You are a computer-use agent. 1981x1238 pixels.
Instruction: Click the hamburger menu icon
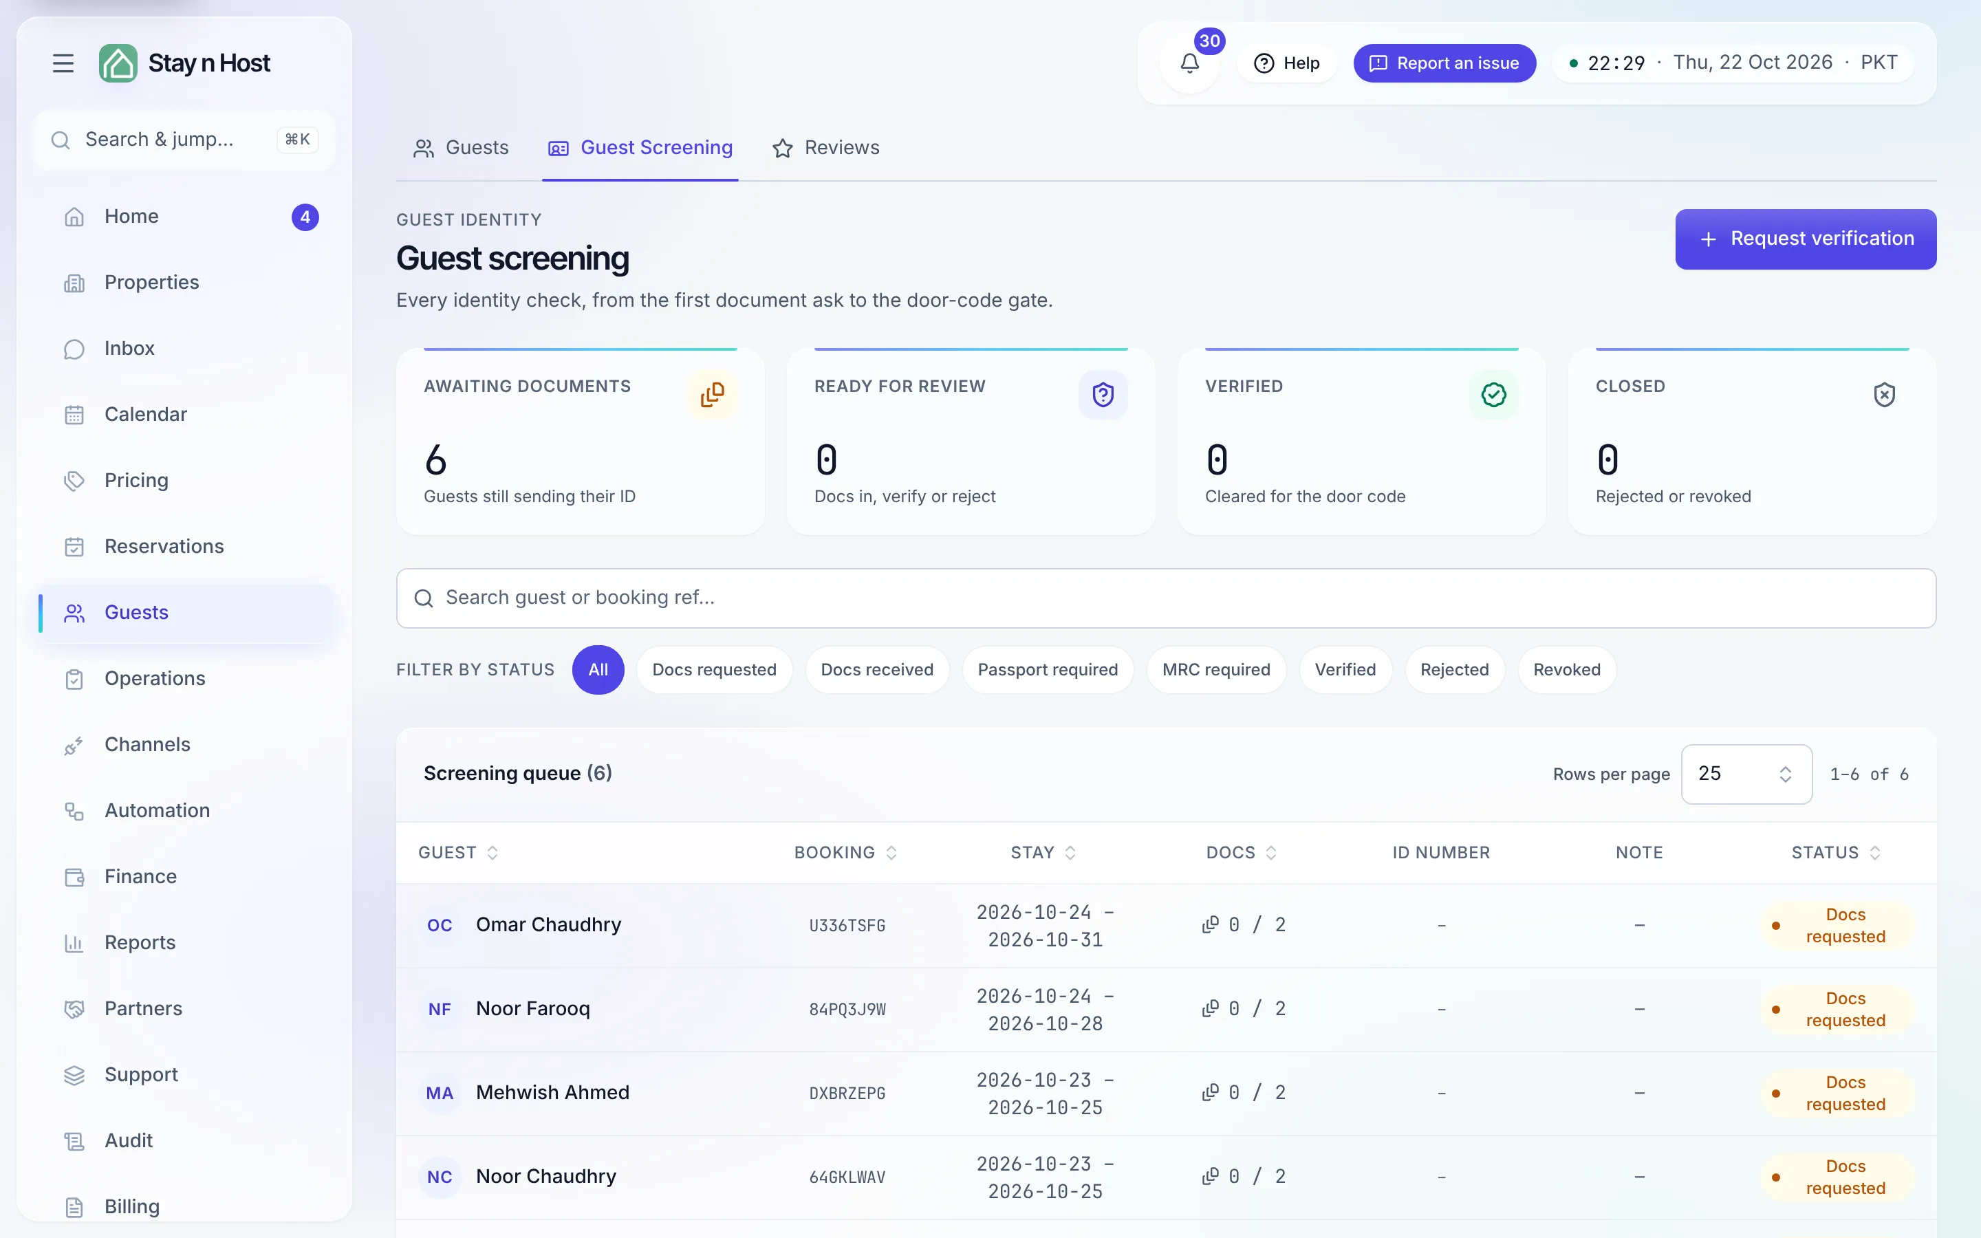(63, 63)
